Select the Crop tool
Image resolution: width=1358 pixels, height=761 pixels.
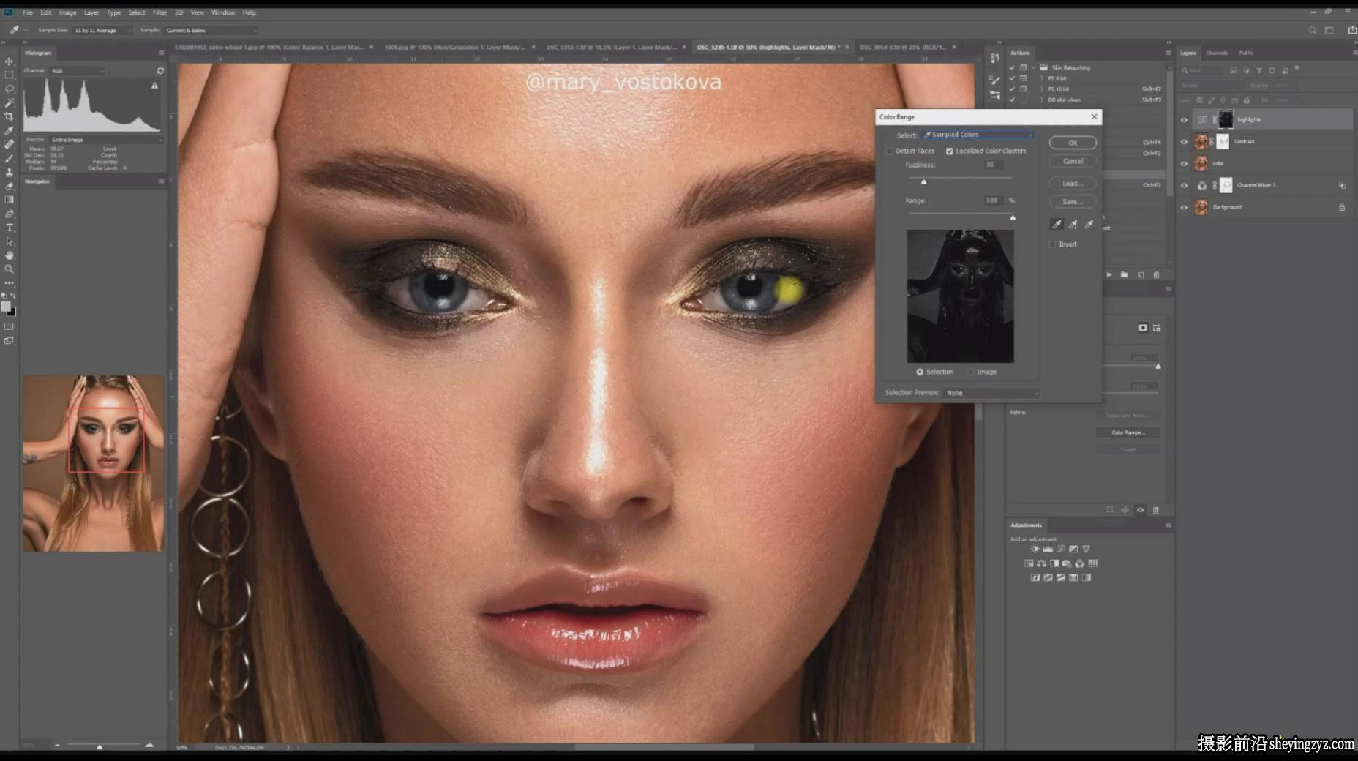(10, 116)
